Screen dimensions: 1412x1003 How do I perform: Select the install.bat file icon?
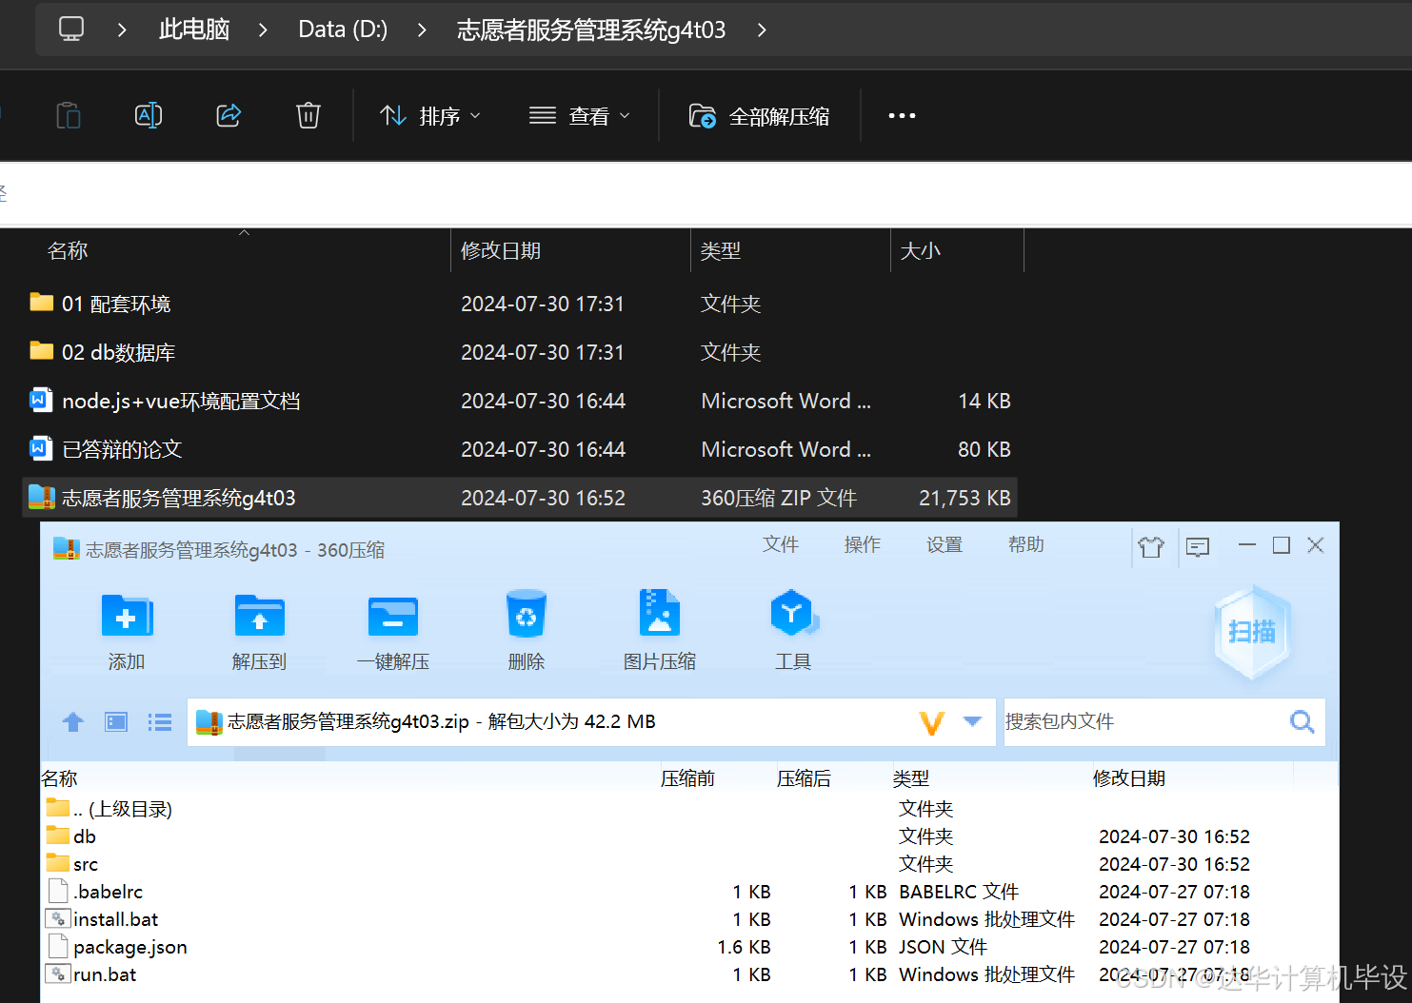click(x=58, y=919)
